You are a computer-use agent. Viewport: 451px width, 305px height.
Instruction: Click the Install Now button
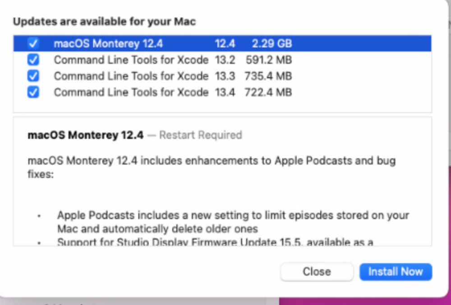[396, 272]
